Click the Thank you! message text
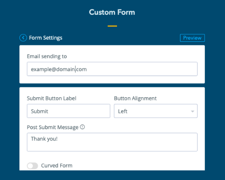 (x=44, y=139)
